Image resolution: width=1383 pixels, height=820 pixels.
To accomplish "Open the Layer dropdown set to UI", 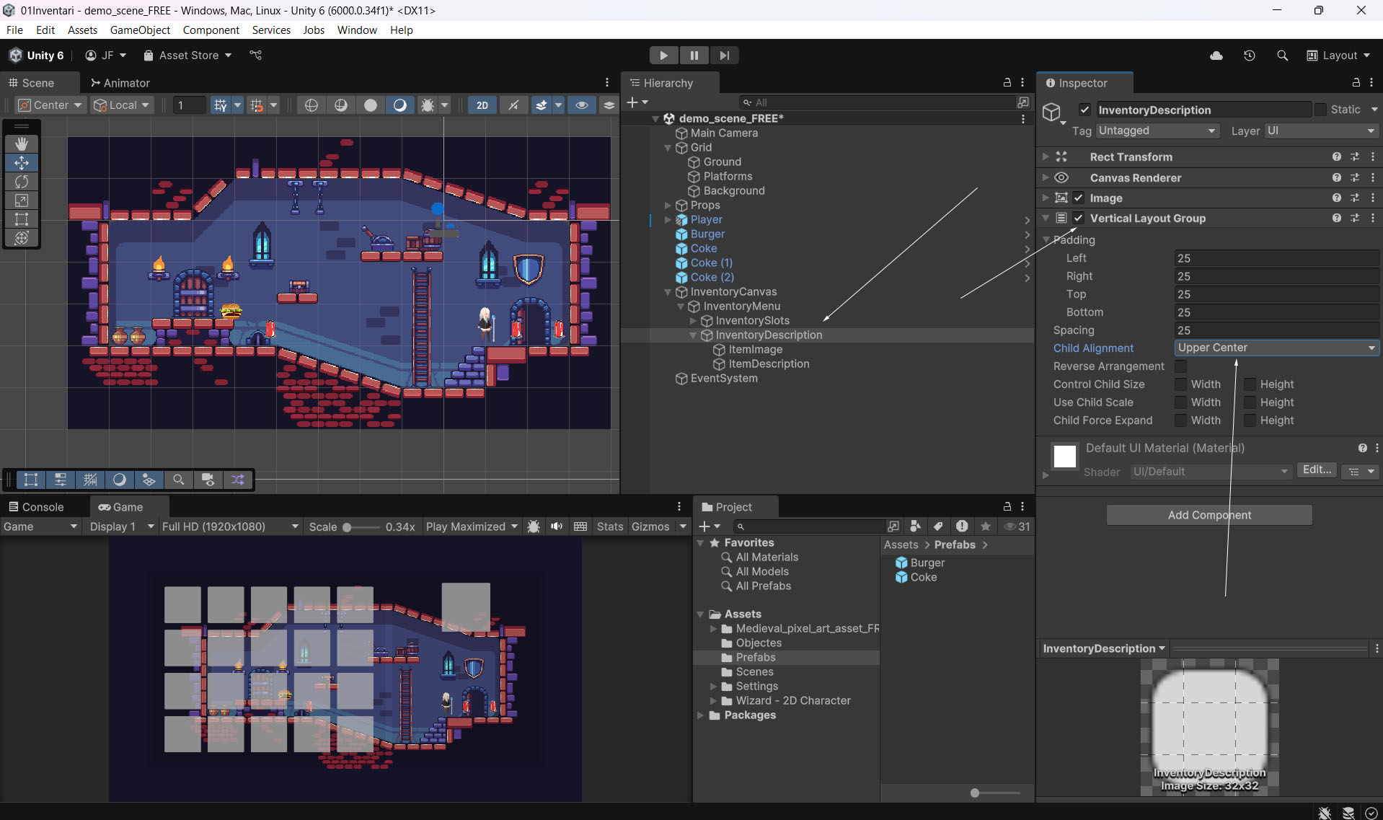I will tap(1320, 131).
